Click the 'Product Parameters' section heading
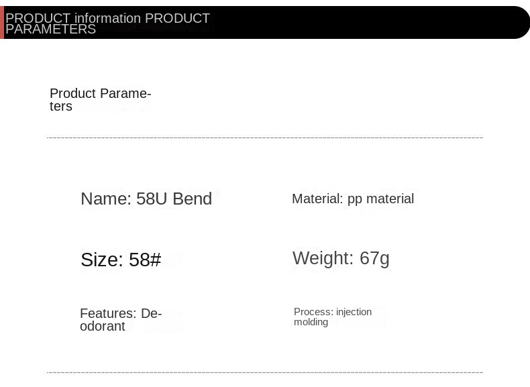The height and width of the screenshot is (387, 530). point(100,99)
